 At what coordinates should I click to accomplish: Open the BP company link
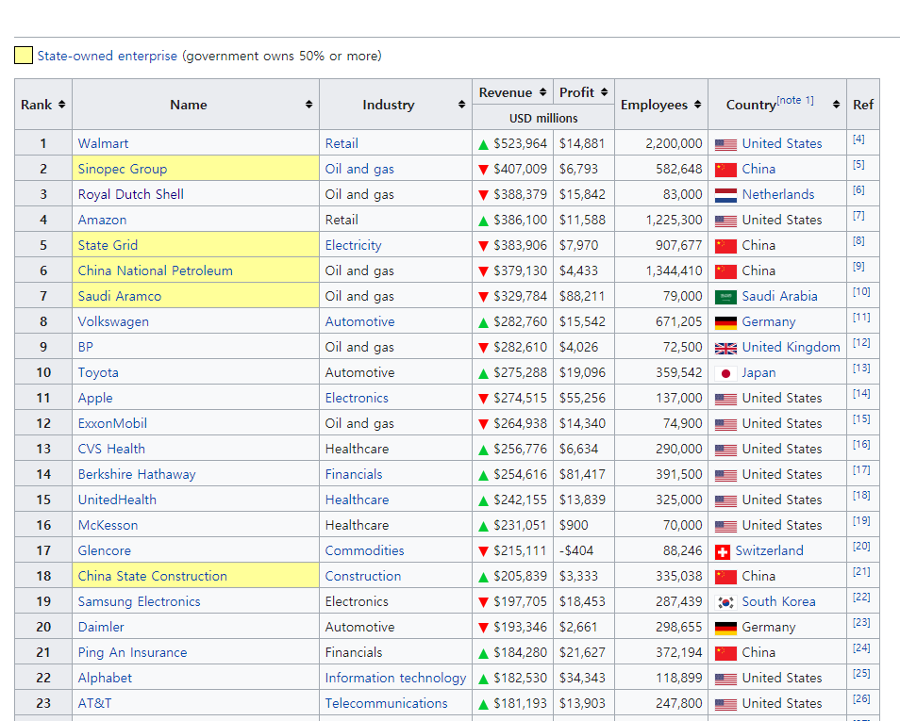pyautogui.click(x=86, y=347)
